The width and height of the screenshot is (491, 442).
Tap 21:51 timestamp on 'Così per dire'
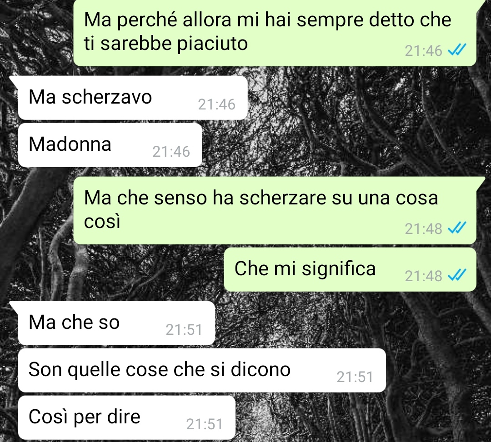pos(204,424)
